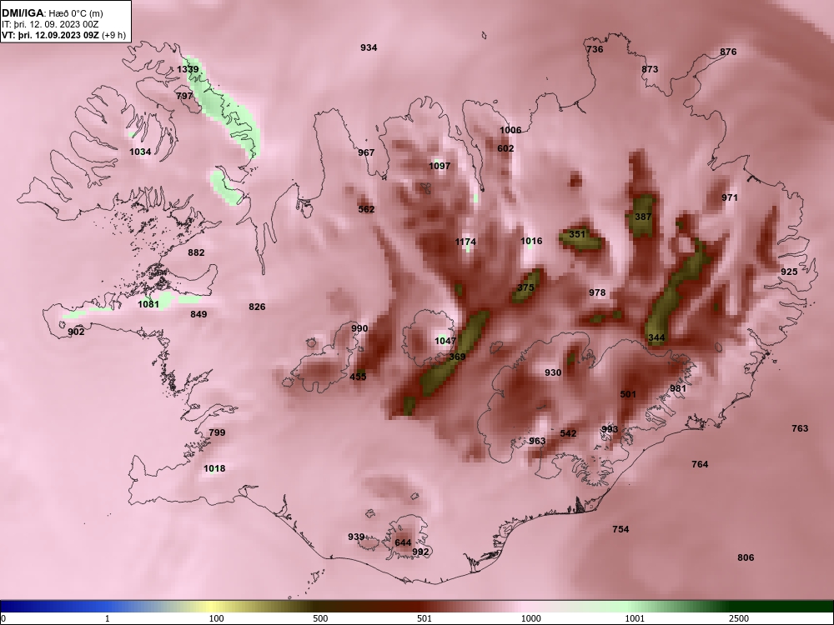
Task: Click the title text "DMI/IGA: Hæð 0°C (m)"
Action: (53, 13)
